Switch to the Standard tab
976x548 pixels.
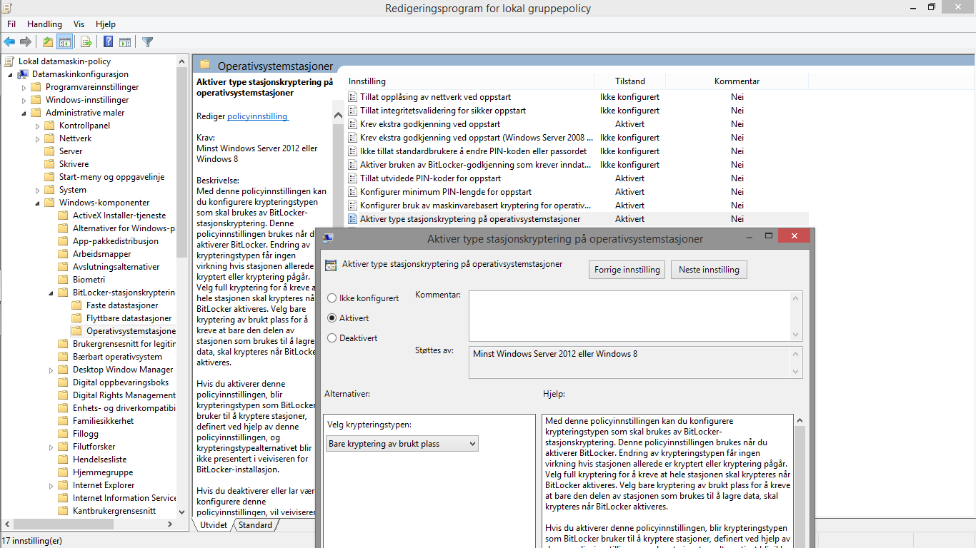[x=255, y=525]
